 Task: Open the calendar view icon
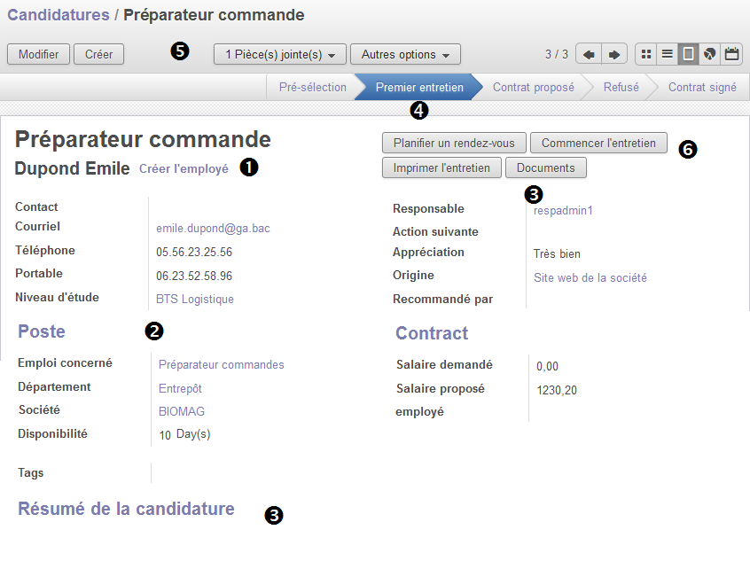click(731, 54)
